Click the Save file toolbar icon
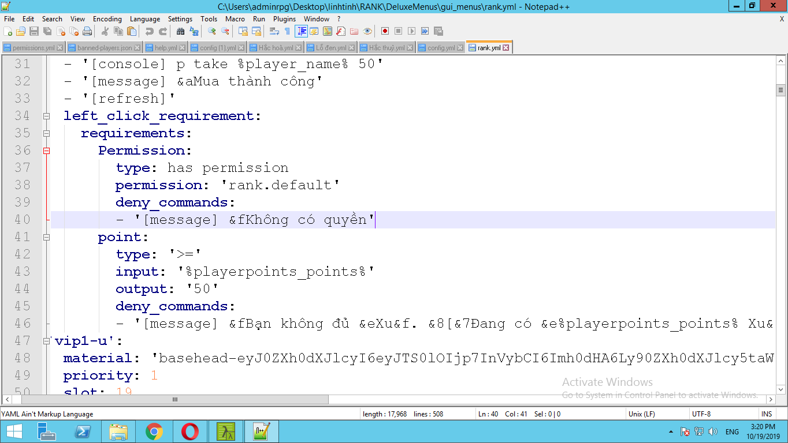Viewport: 788px width, 443px height. click(34, 31)
